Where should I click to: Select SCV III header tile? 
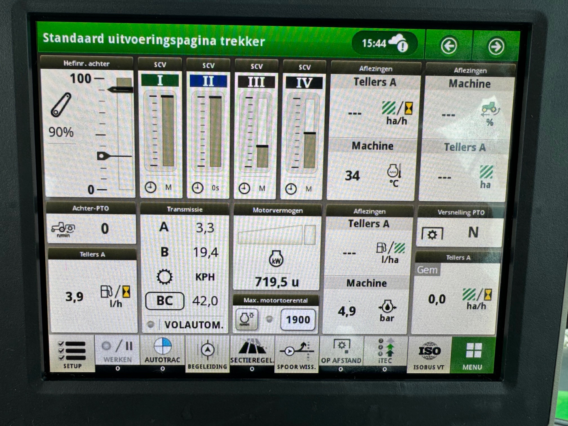256,82
